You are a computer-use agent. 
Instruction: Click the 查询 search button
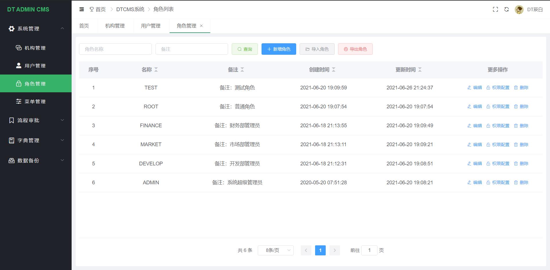[x=245, y=49]
